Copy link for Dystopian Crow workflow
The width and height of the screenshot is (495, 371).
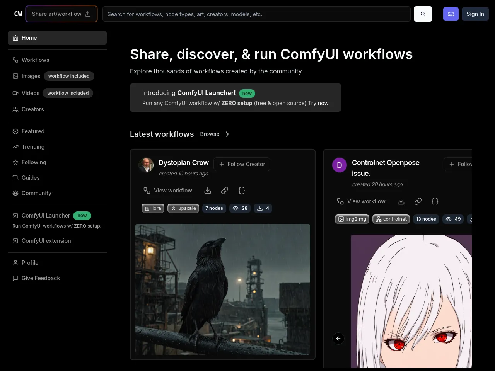coord(225,191)
